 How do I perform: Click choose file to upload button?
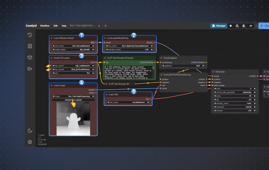[x=73, y=100]
